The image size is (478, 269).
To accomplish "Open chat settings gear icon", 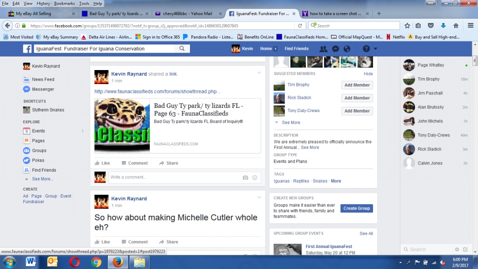I will coord(457,249).
